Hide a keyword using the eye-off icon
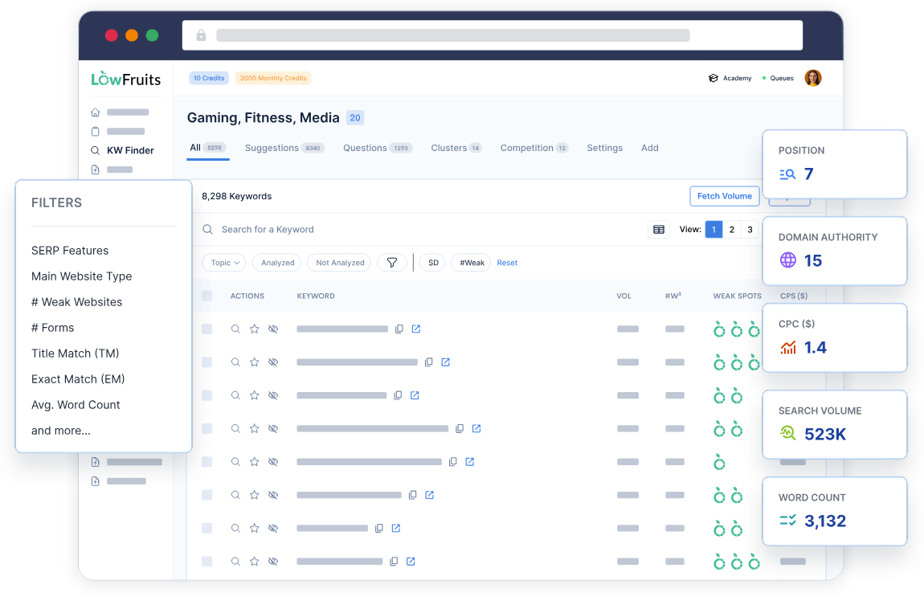Viewport: 924px width, 601px height. [273, 329]
